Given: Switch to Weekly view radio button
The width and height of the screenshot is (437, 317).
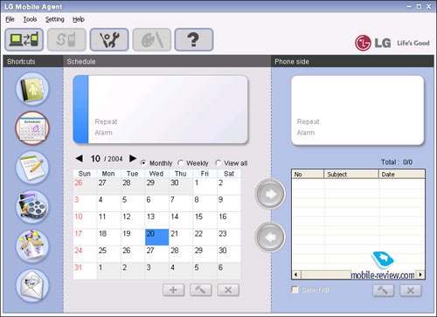Looking at the screenshot, I should pyautogui.click(x=180, y=163).
